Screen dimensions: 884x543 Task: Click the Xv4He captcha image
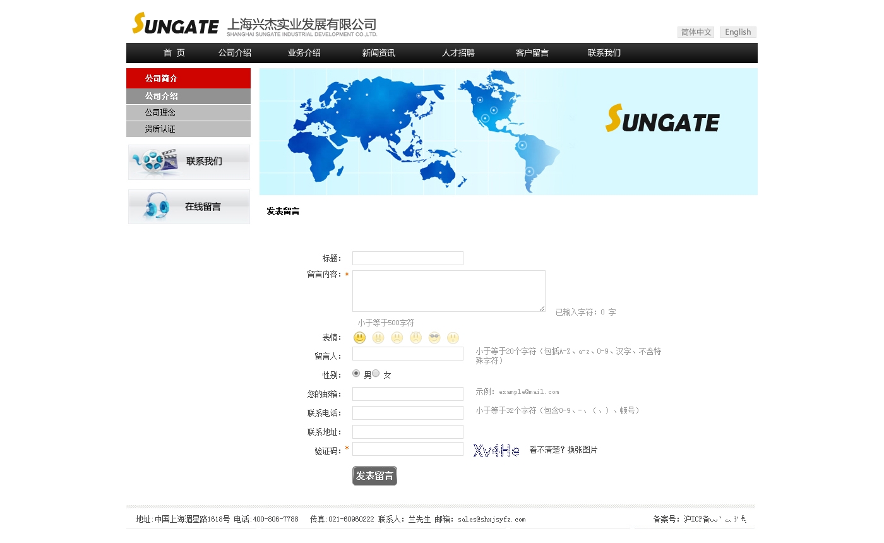pos(496,450)
